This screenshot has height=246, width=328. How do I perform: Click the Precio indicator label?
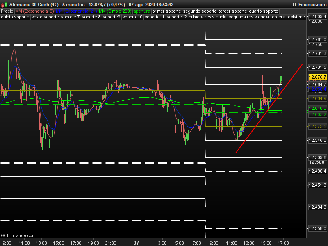[7, 11]
